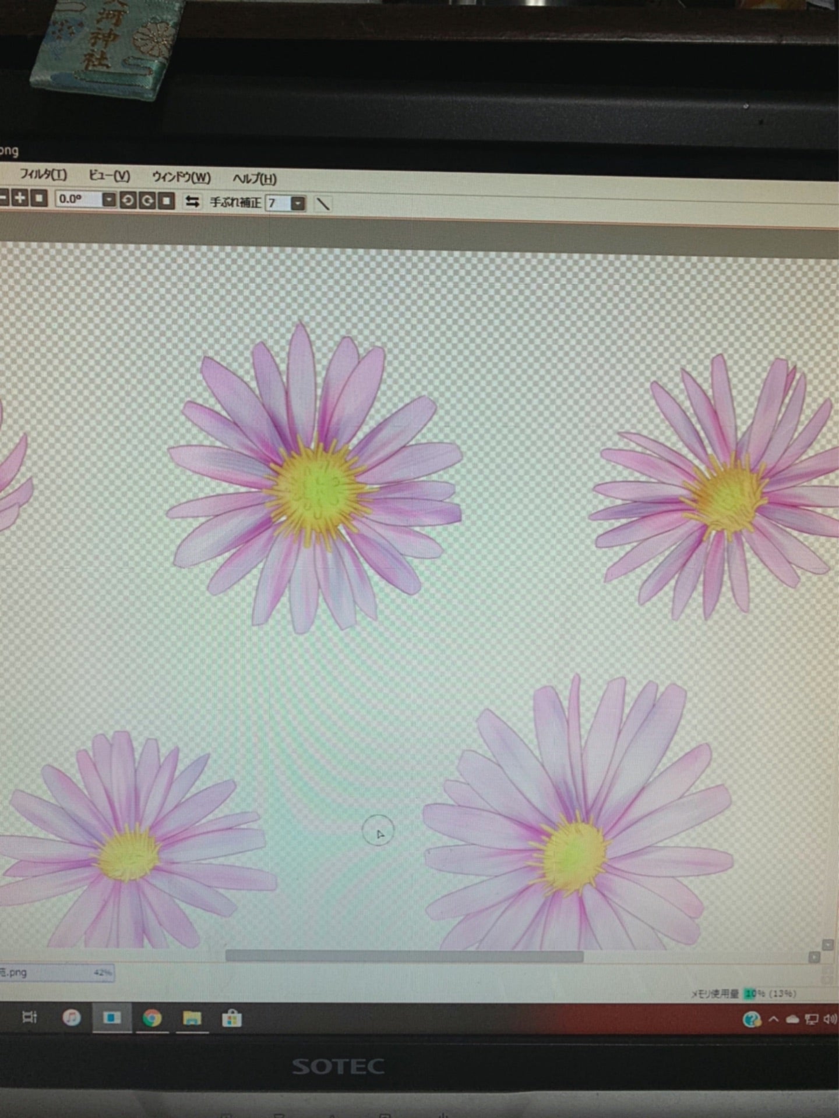Show hidden icons in the system tray
Screen dimensions: 839x1118
point(774,1019)
